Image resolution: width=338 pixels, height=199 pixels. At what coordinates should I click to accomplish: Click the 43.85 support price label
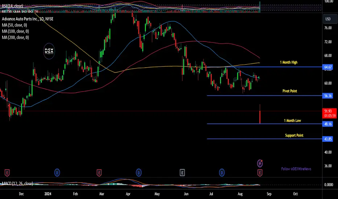pyautogui.click(x=327, y=139)
